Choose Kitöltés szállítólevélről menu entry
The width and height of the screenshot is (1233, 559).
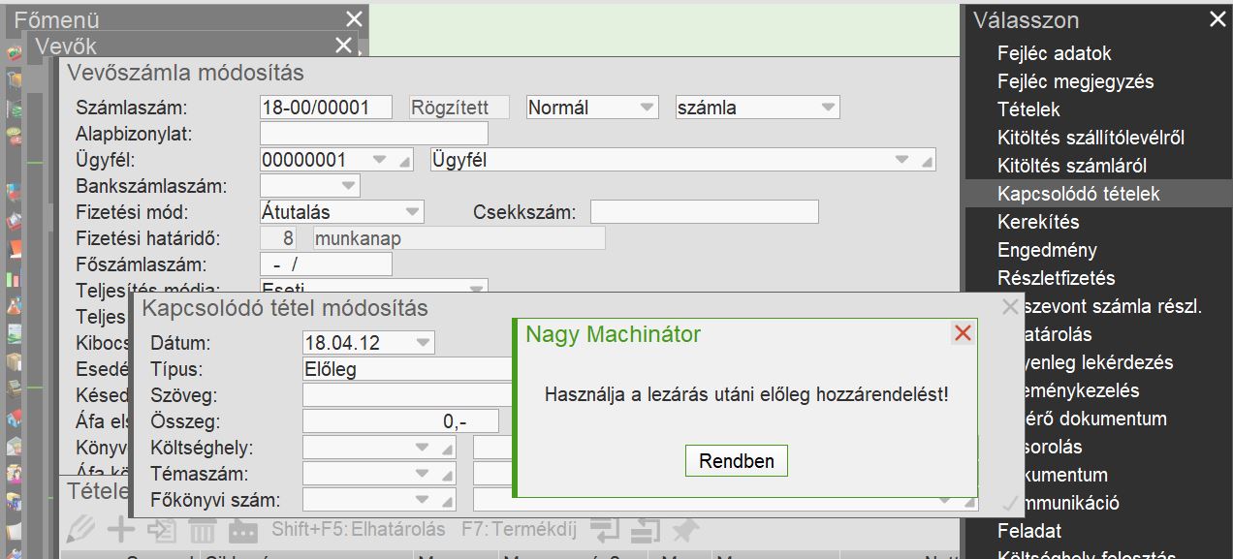tap(1091, 138)
